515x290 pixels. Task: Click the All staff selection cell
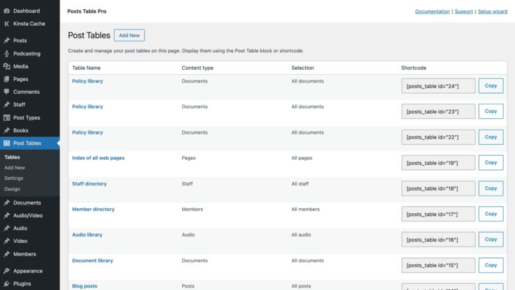click(x=300, y=184)
